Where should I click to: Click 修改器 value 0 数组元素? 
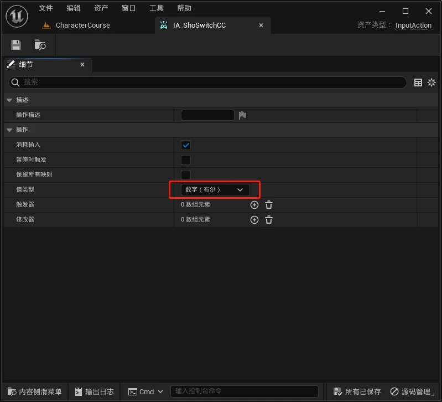click(195, 219)
